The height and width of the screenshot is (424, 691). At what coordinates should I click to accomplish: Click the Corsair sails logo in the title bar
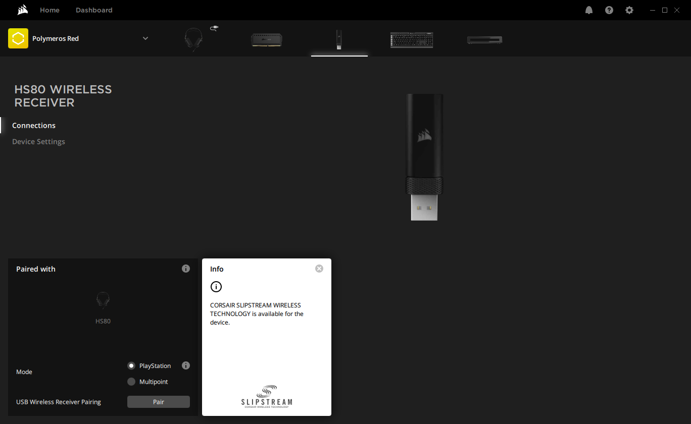[22, 10]
